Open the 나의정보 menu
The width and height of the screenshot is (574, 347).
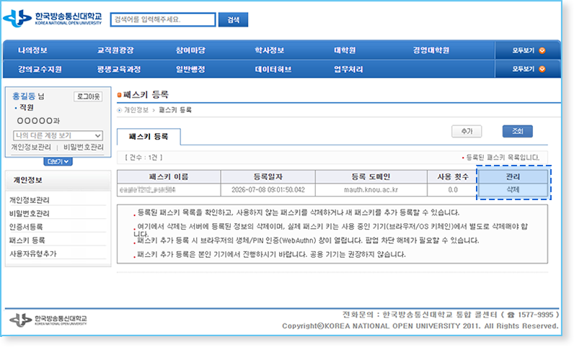tap(32, 50)
